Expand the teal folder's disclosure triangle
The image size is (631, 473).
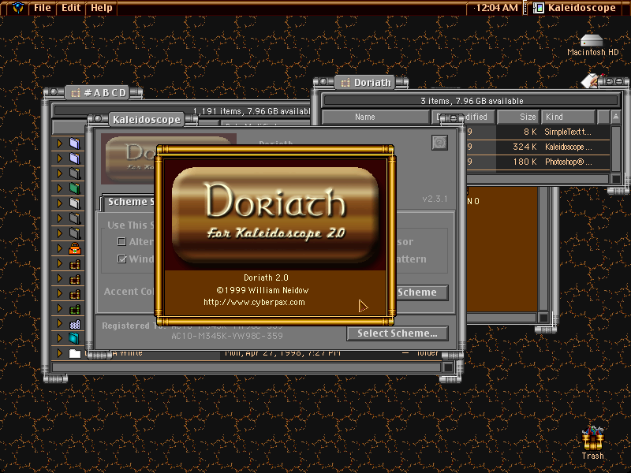click(60, 338)
